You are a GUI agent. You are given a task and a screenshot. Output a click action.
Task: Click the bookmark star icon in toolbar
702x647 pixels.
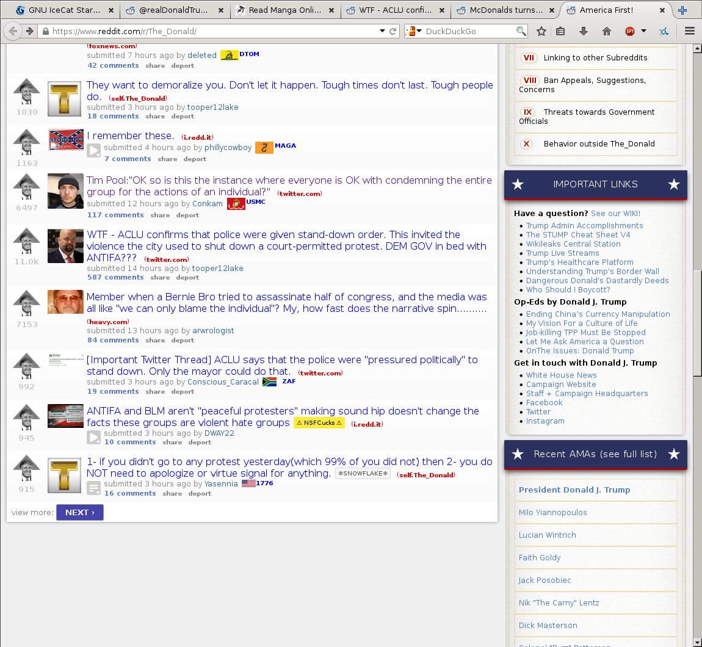click(x=541, y=31)
